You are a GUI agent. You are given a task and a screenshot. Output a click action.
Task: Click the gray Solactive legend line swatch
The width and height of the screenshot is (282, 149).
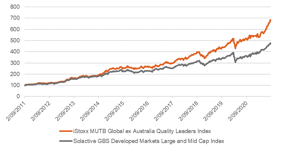tap(66, 141)
